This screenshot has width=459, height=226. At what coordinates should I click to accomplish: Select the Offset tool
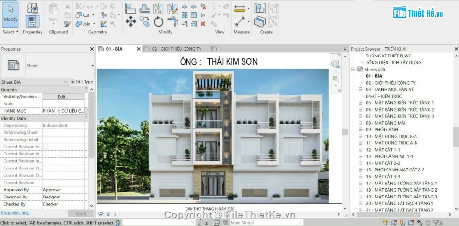pyautogui.click(x=144, y=9)
